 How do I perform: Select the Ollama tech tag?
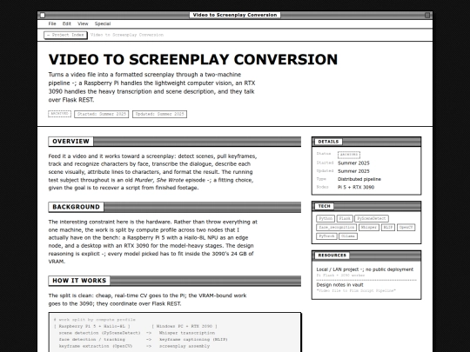(348, 236)
